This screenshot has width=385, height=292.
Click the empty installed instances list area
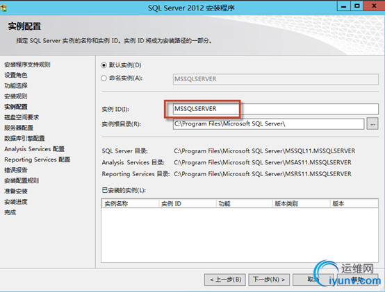click(240, 235)
